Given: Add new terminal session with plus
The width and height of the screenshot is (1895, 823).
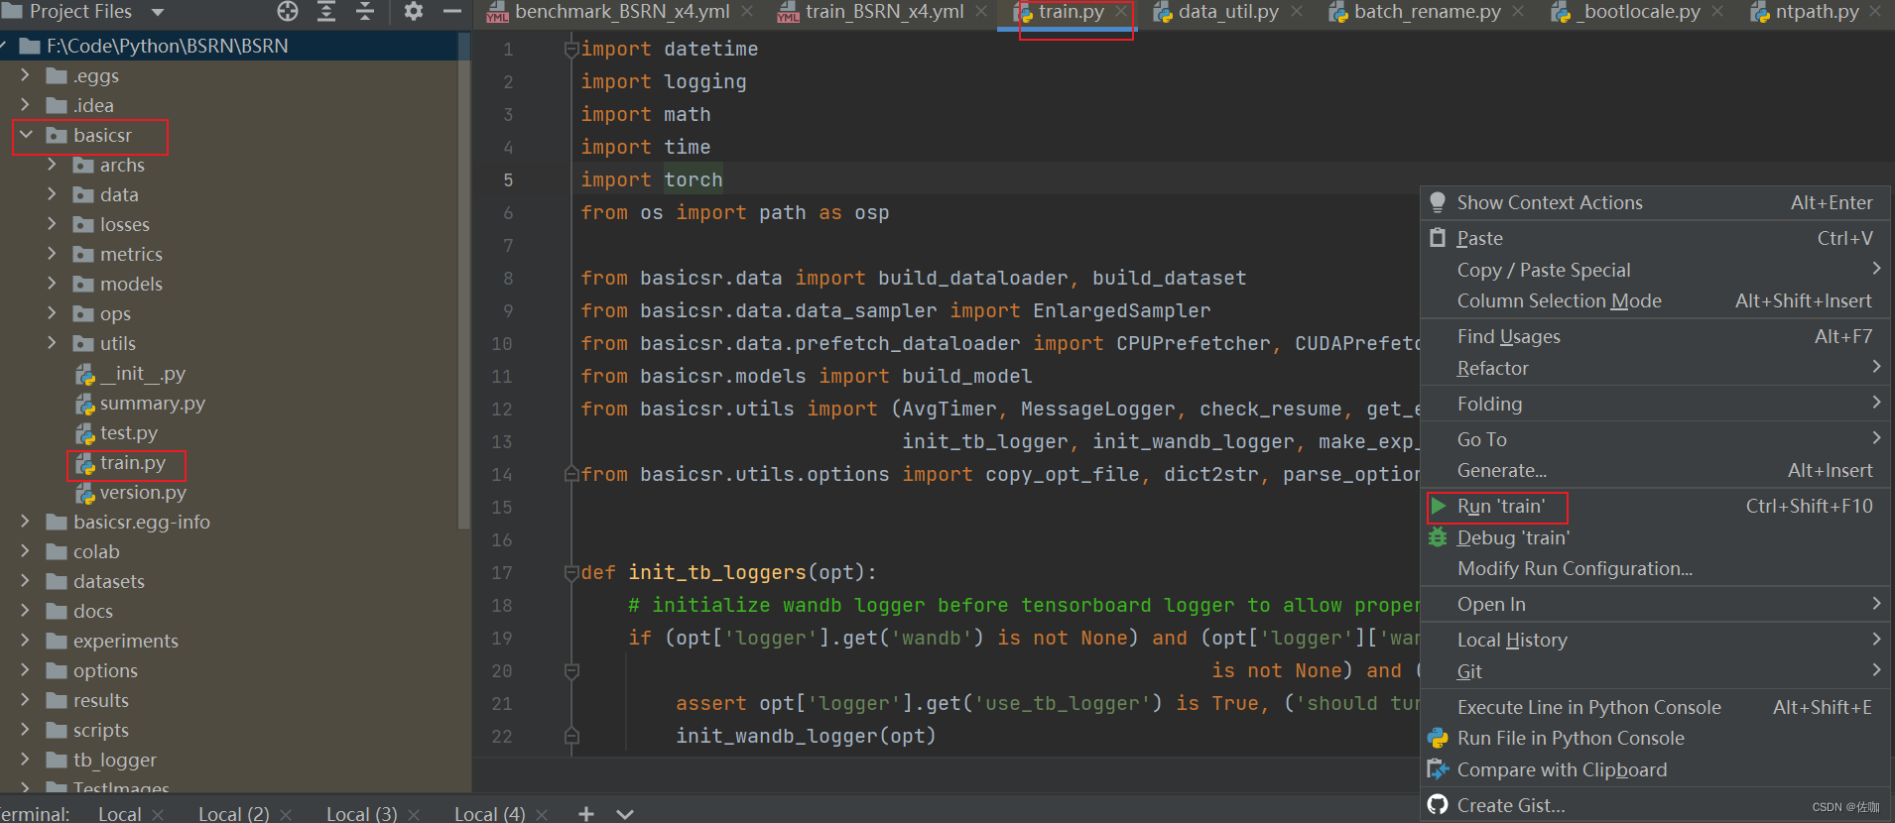Looking at the screenshot, I should click(586, 813).
